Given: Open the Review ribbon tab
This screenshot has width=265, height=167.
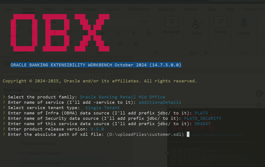Looking at the screenshot, I should 191,9.
